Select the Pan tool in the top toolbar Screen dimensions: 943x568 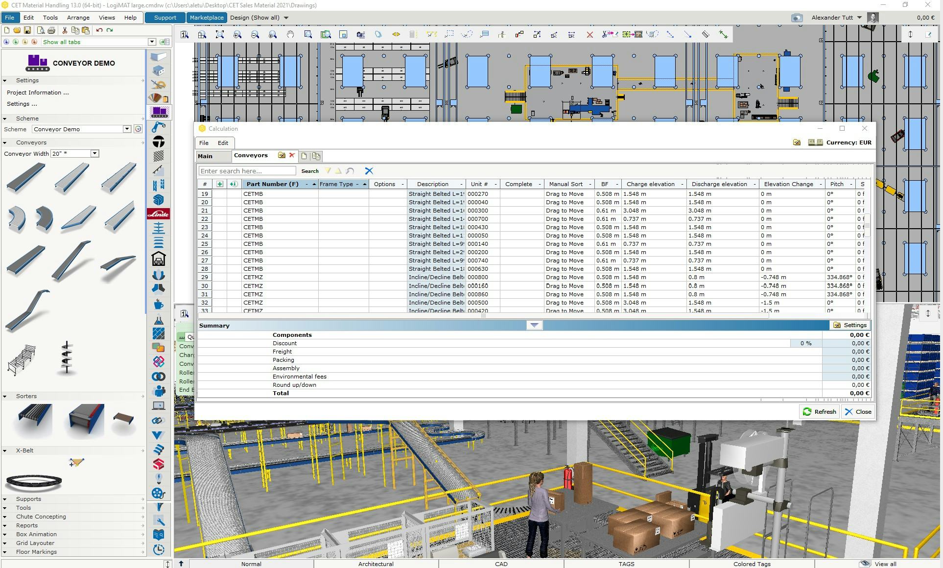point(290,35)
